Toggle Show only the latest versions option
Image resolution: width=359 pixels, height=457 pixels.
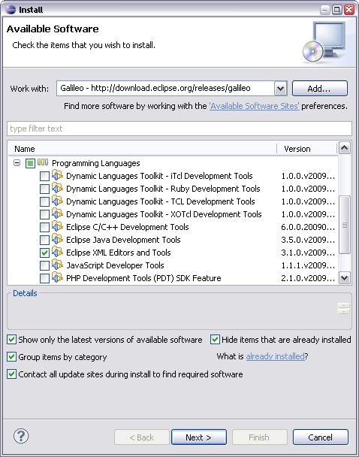11,340
